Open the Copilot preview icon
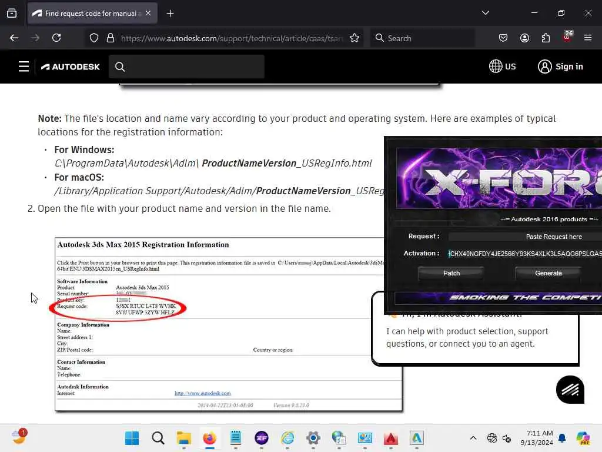The image size is (602, 452). 583,438
